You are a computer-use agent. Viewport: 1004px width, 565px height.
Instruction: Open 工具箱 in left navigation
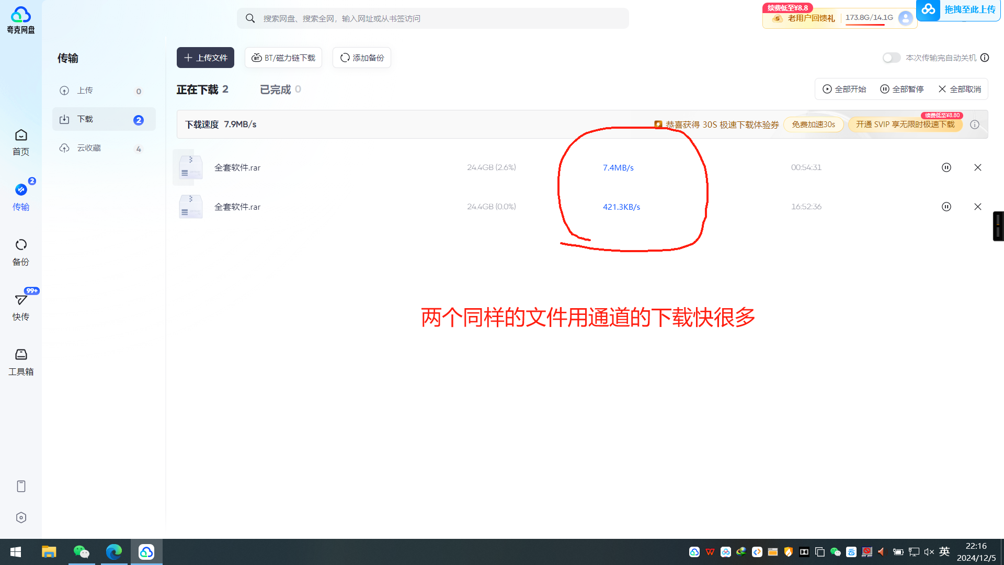[x=21, y=362]
